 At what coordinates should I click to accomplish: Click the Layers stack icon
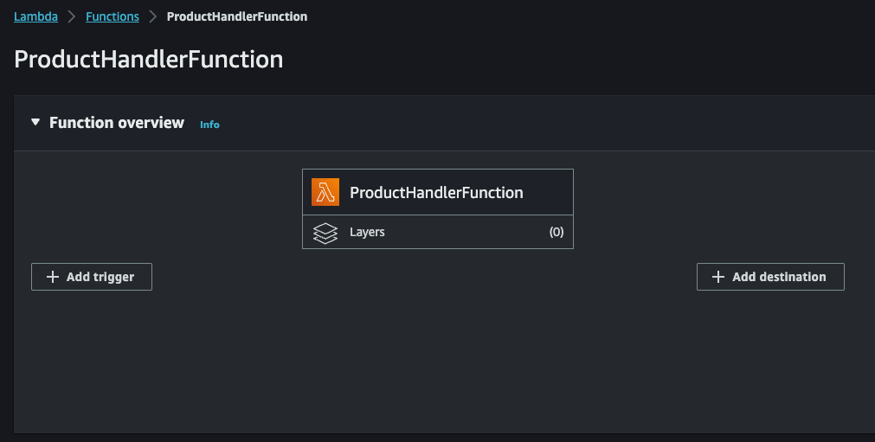pyautogui.click(x=325, y=233)
